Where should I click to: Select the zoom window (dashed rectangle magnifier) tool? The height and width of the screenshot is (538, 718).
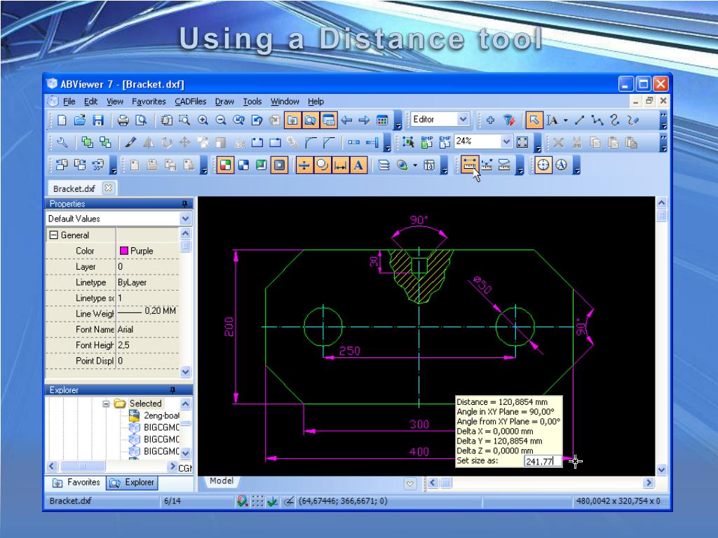(184, 120)
